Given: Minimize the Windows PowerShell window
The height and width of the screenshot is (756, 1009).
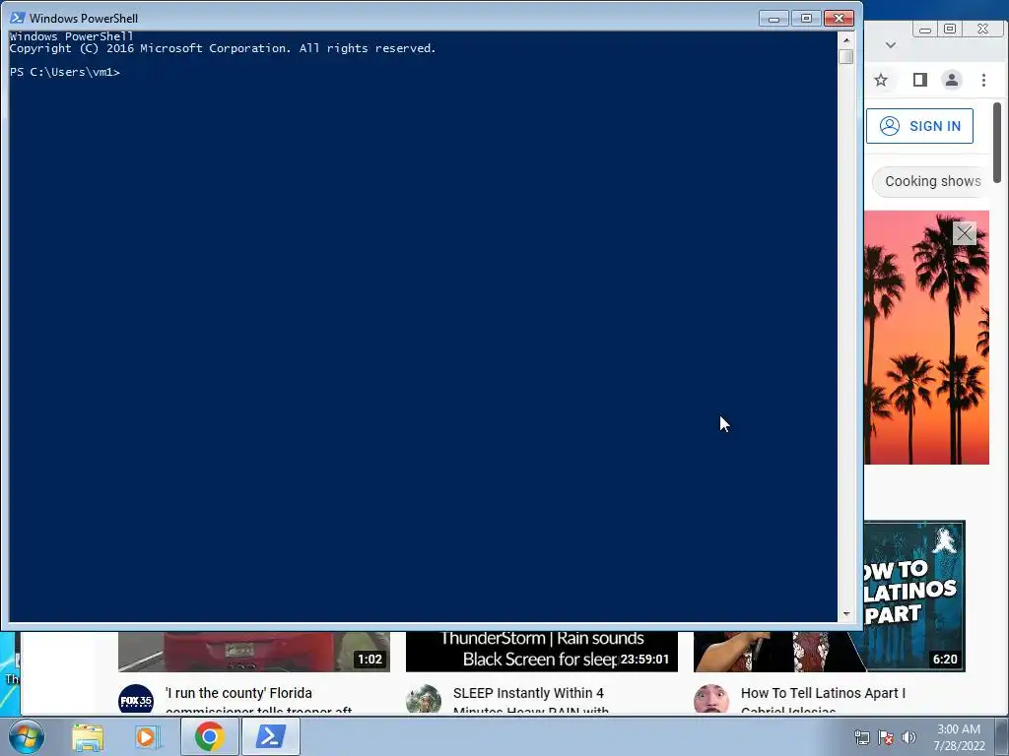Looking at the screenshot, I should (x=774, y=19).
